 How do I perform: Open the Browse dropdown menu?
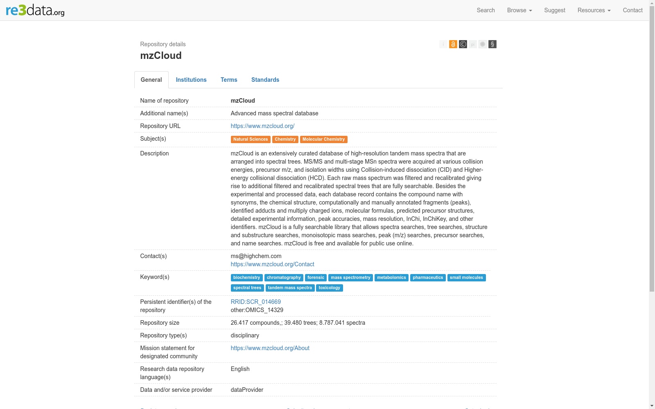519,10
